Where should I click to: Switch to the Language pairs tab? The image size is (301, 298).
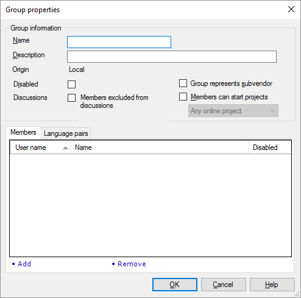[x=66, y=133]
